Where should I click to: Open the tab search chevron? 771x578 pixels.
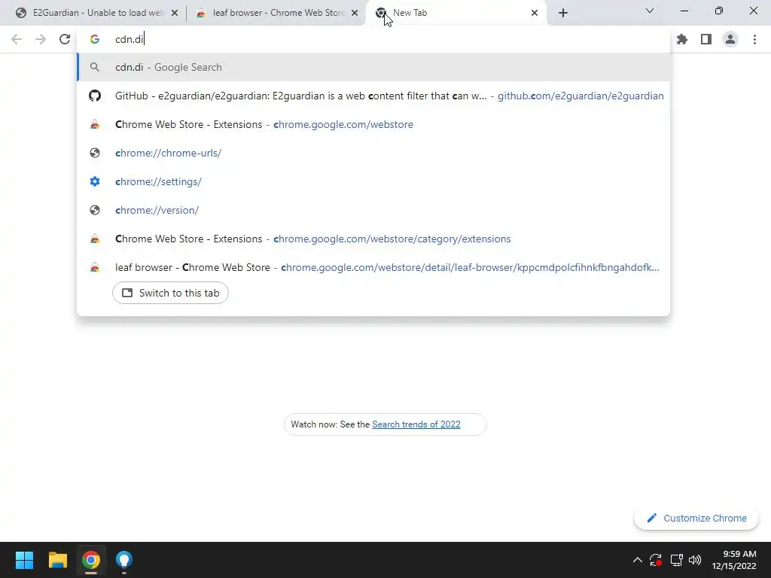click(650, 11)
